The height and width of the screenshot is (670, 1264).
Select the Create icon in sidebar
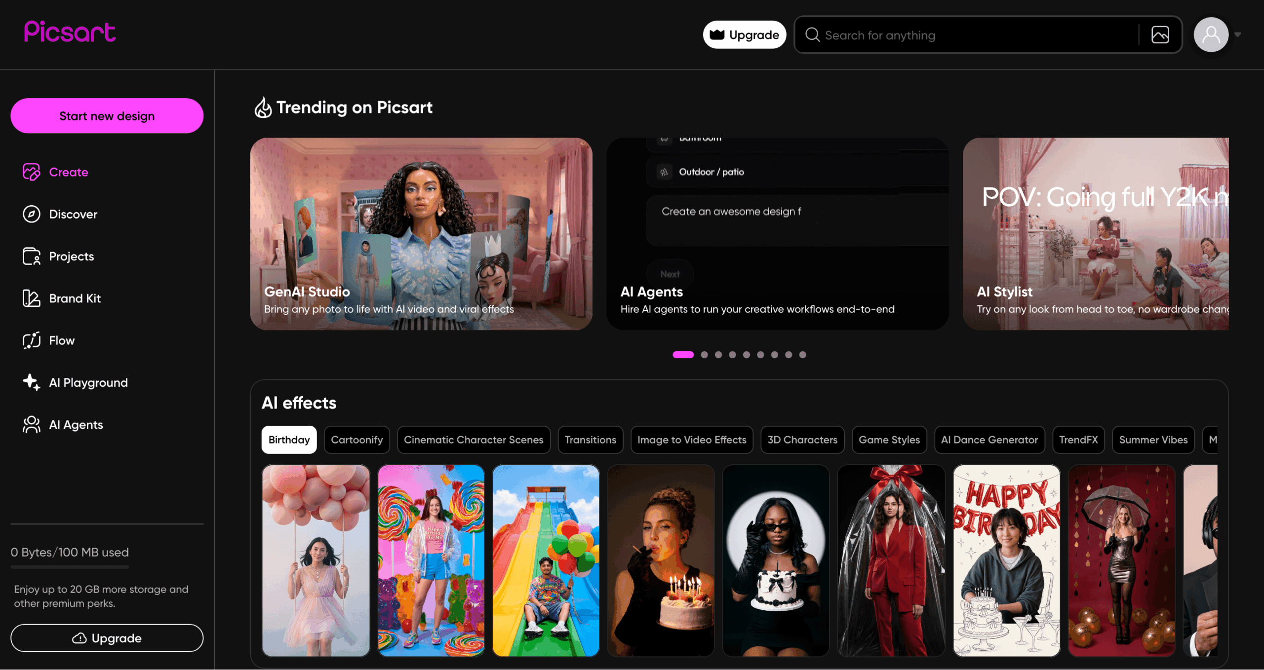[x=31, y=172]
